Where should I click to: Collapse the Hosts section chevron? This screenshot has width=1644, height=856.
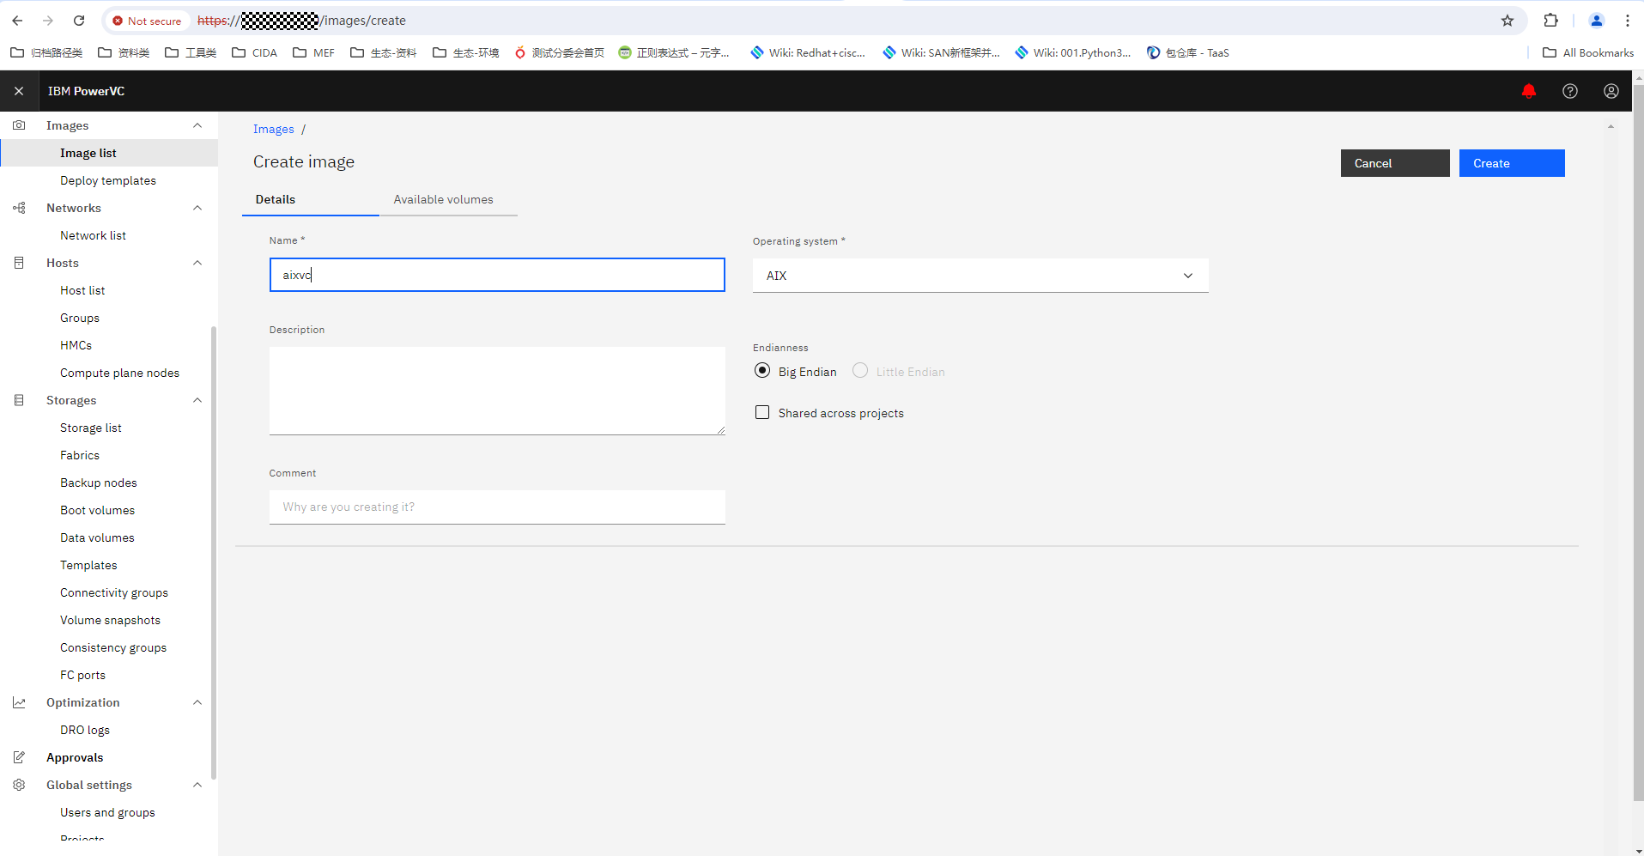(x=197, y=263)
